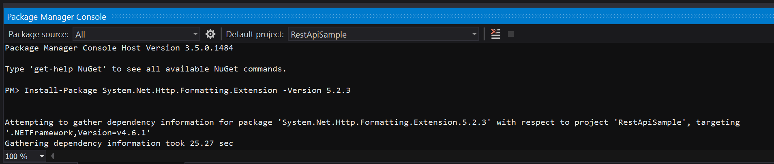Click the 'Default project:' label

tap(255, 34)
